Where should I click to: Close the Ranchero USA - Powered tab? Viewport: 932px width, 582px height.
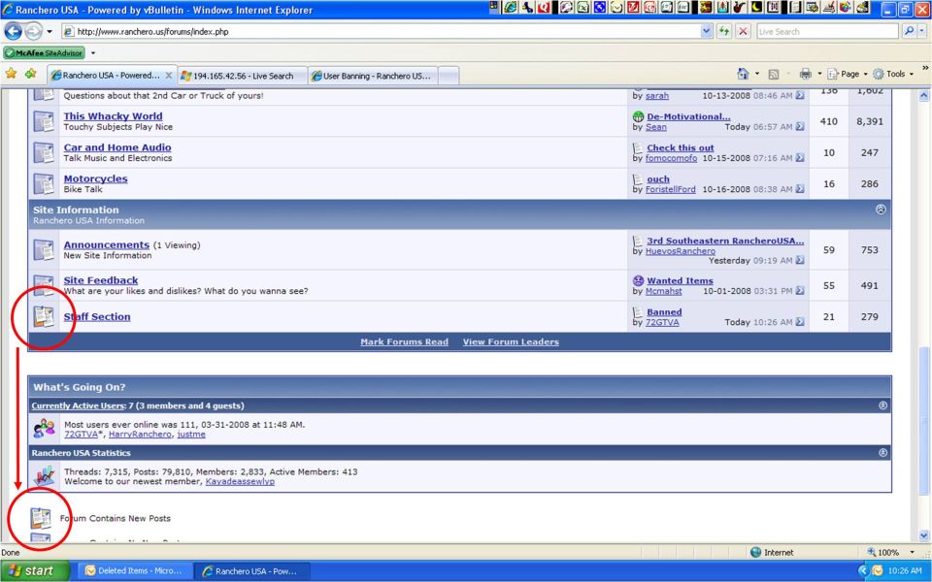[168, 76]
